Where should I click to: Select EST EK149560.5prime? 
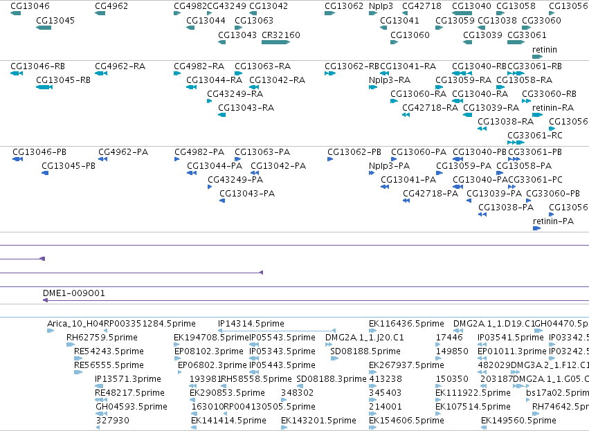click(x=519, y=421)
